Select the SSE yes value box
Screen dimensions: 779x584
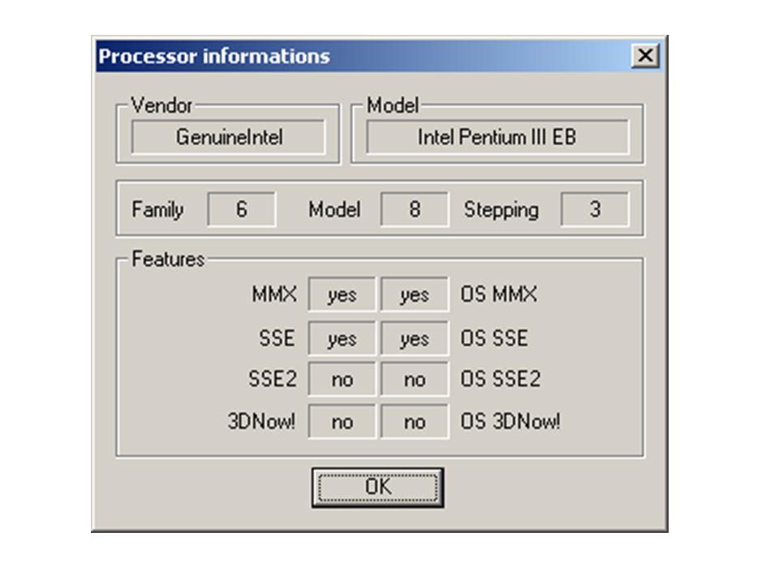[342, 338]
